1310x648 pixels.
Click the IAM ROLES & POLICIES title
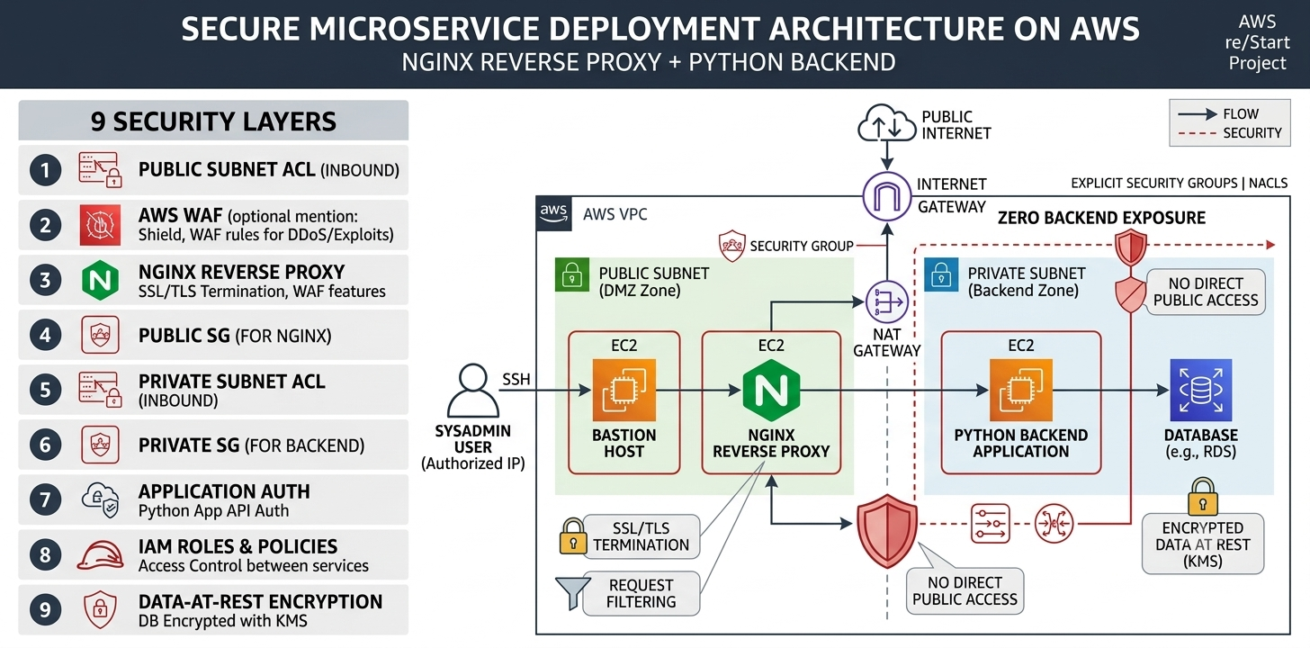click(238, 546)
